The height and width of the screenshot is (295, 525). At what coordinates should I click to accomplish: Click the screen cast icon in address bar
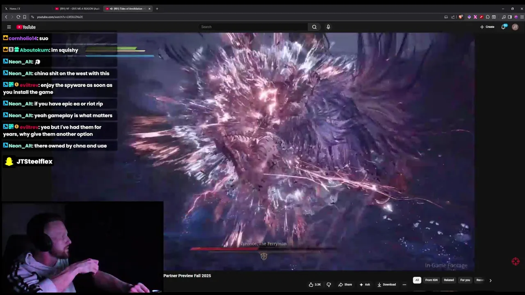446,17
